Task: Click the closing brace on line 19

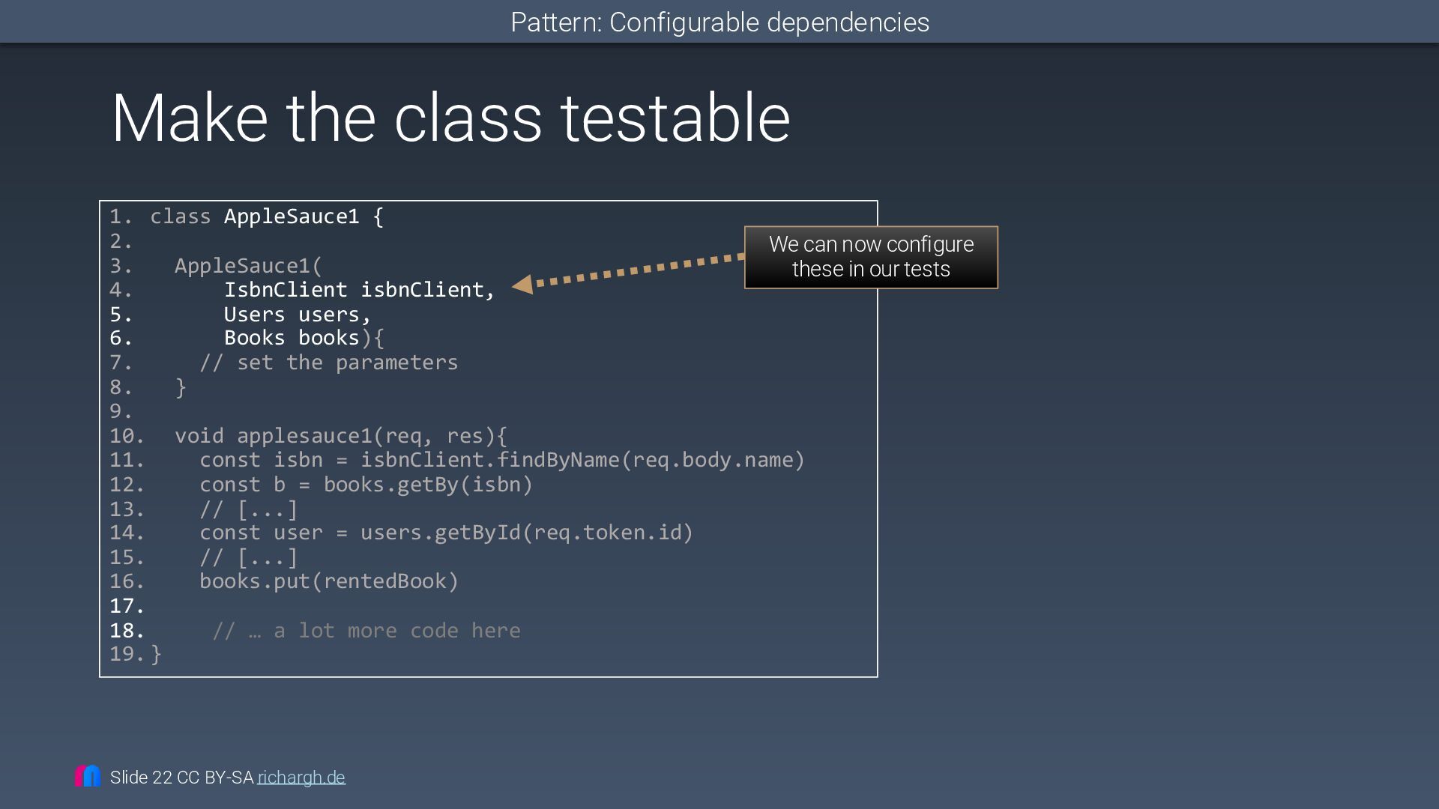Action: point(156,655)
